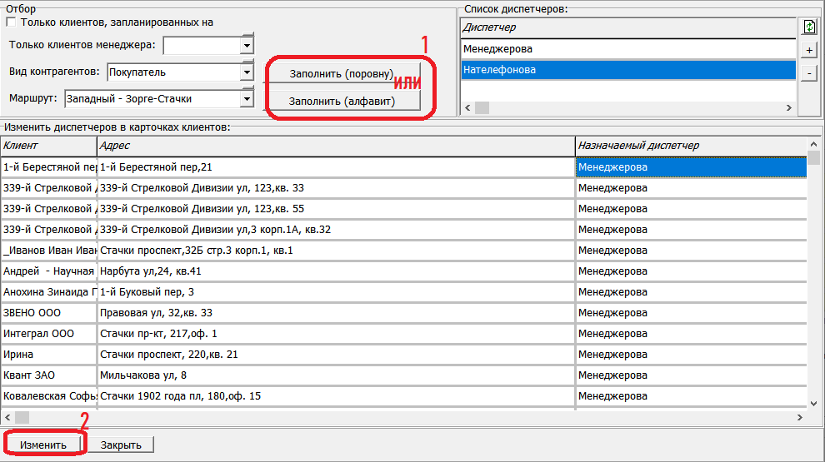Viewport: 825px width, 462px height.
Task: Expand 'Вид контрагентов' dropdown list
Action: click(x=247, y=72)
